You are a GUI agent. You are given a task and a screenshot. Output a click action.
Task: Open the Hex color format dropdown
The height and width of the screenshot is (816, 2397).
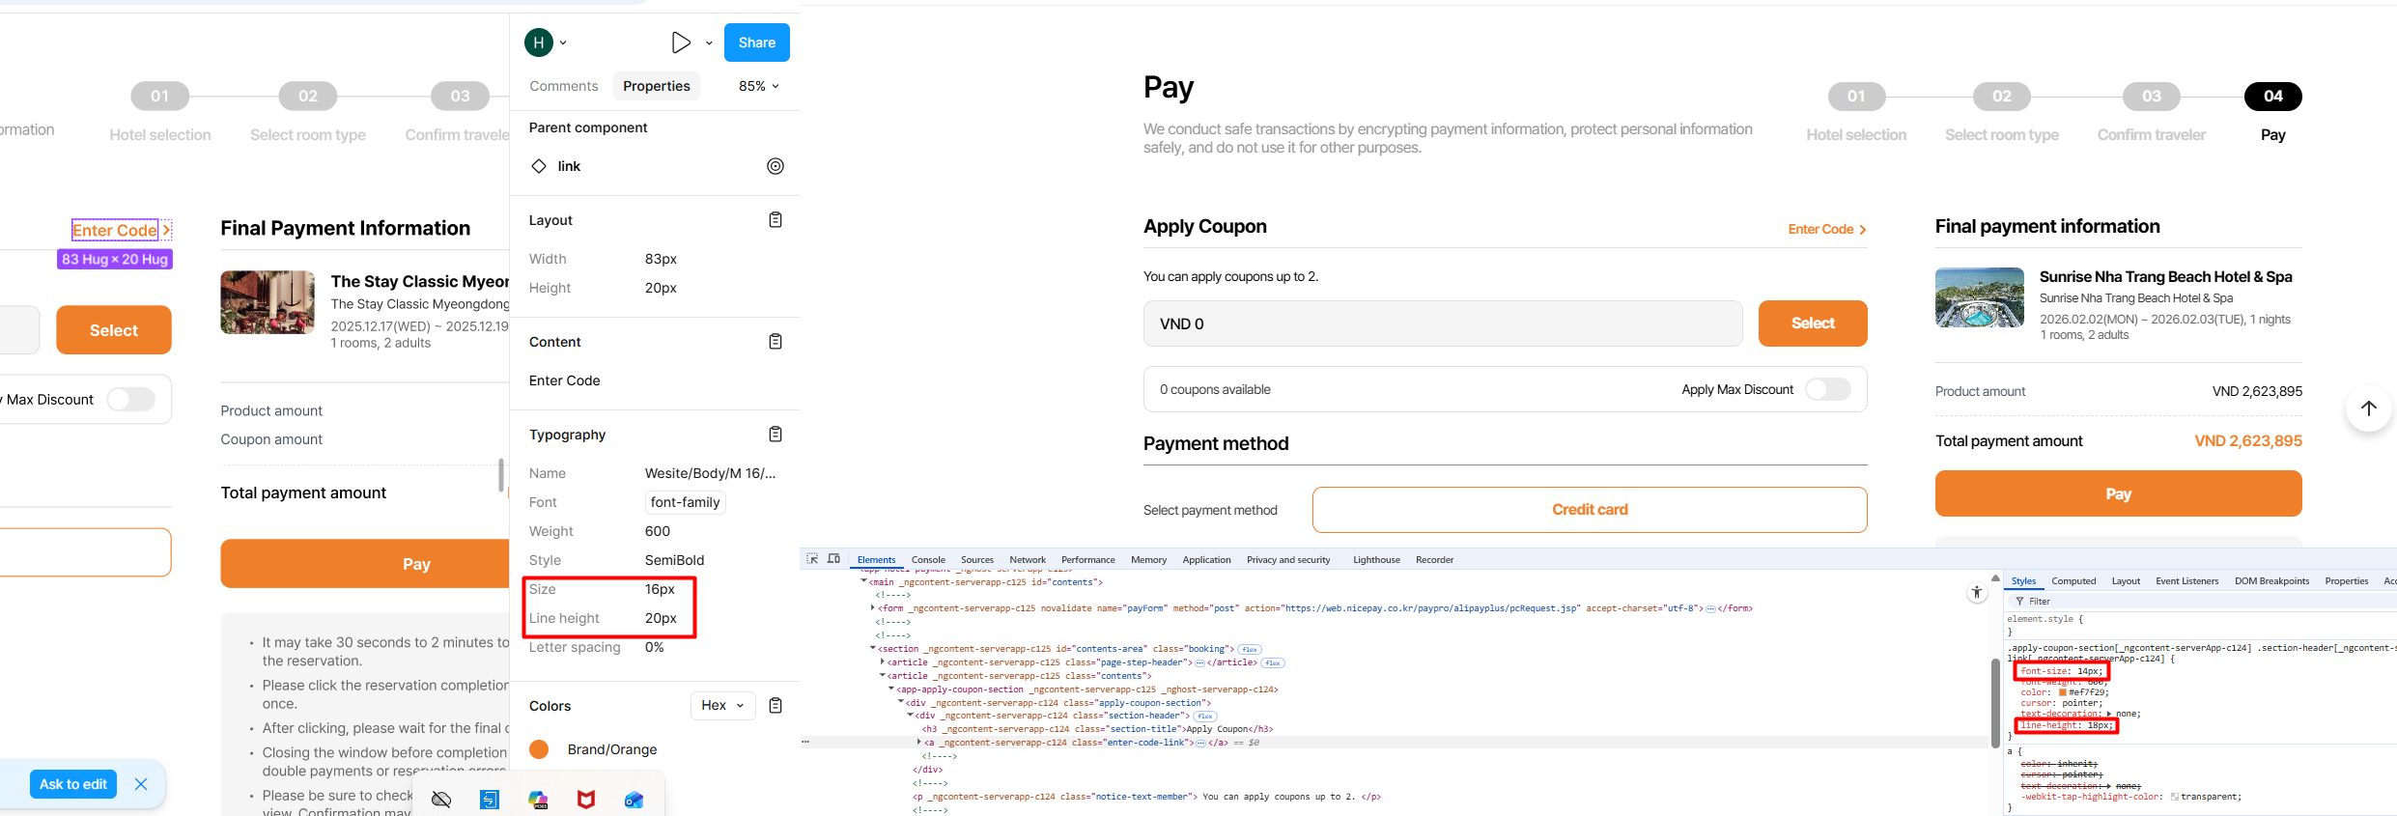[x=722, y=706]
